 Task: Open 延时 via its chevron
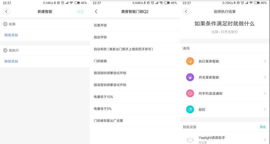click(x=265, y=109)
